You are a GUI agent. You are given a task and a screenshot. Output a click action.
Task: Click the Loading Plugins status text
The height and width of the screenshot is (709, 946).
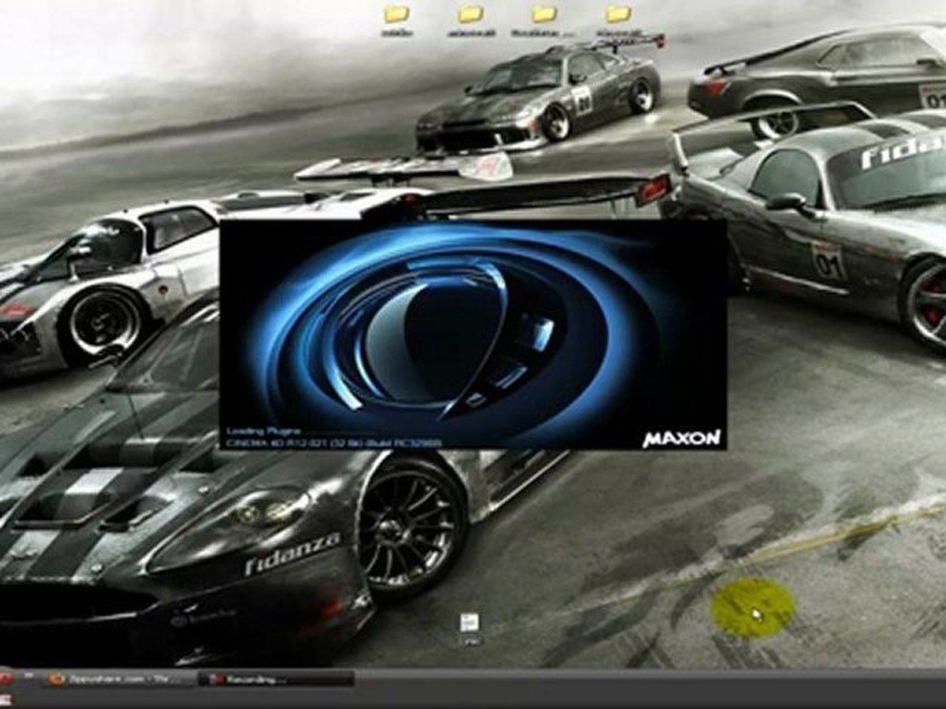(263, 431)
